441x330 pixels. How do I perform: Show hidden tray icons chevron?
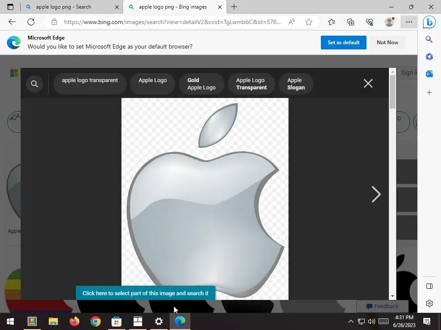351,321
